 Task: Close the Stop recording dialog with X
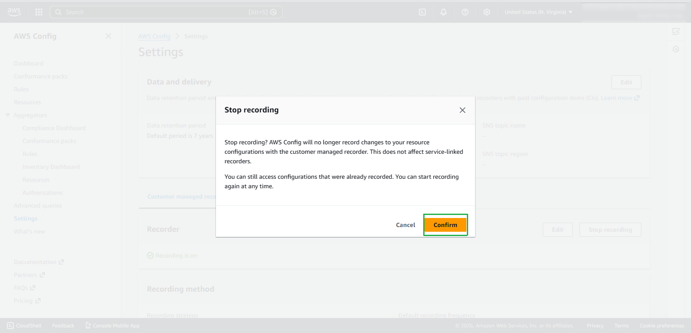[x=463, y=110]
